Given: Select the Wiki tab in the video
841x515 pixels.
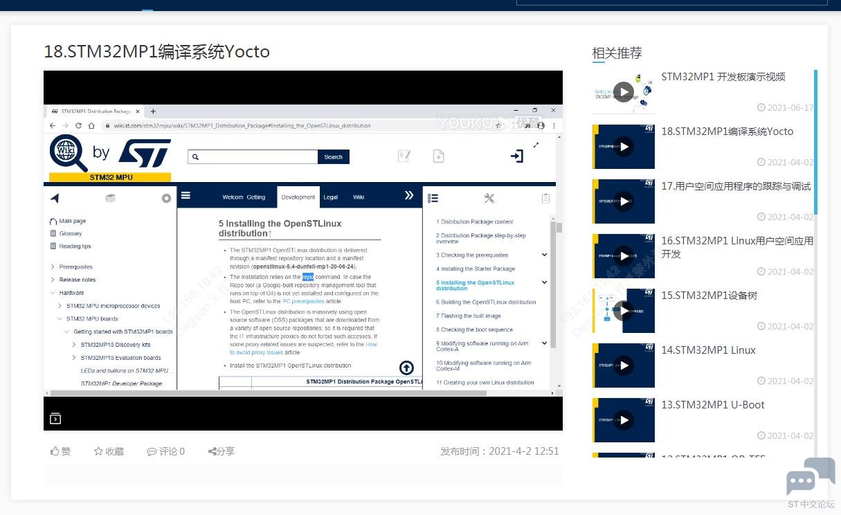Looking at the screenshot, I should (x=359, y=197).
